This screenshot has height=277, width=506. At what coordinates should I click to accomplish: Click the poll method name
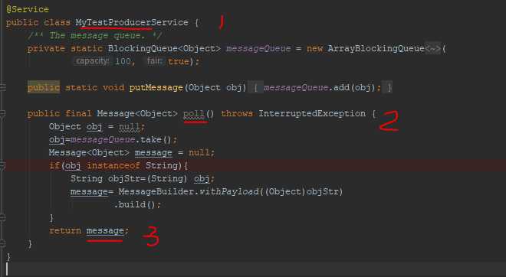[x=194, y=114]
